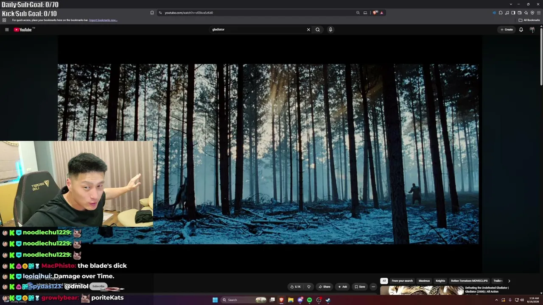The width and height of the screenshot is (543, 305).
Task: Open the media control music note
Action: click(507, 13)
